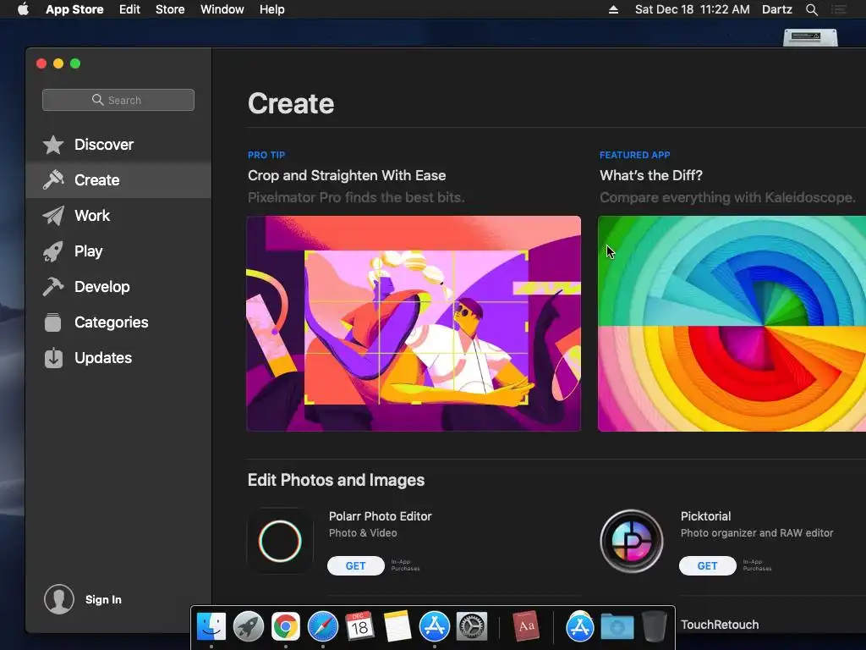Launch Launchpad rocket in the dock
Viewport: 866px width, 650px height.
coord(249,627)
